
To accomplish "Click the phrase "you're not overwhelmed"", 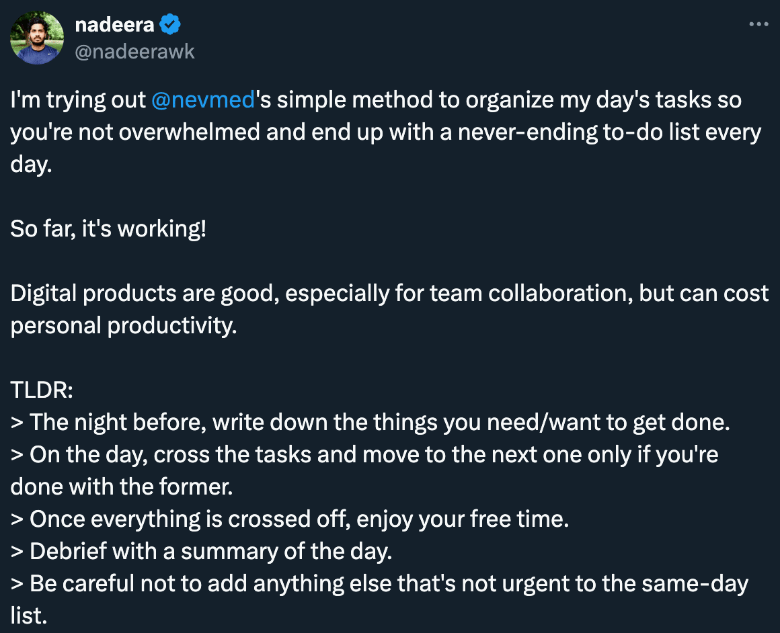I will [x=134, y=132].
